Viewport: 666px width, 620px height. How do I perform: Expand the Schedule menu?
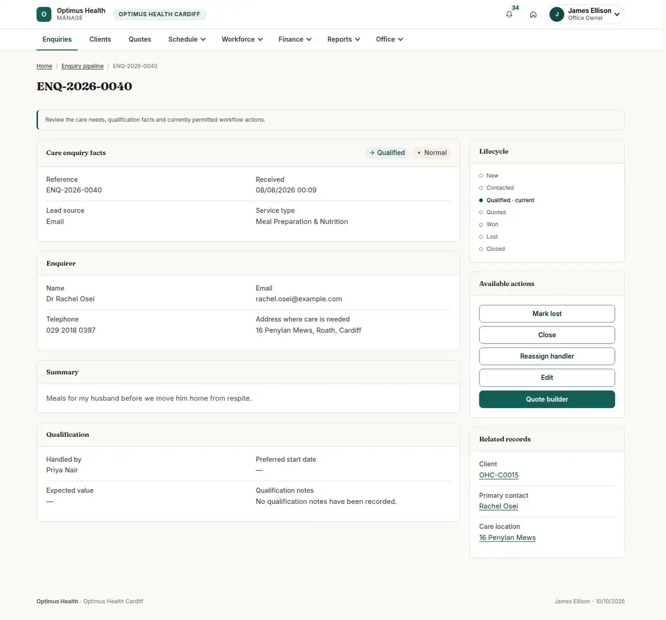(x=187, y=39)
